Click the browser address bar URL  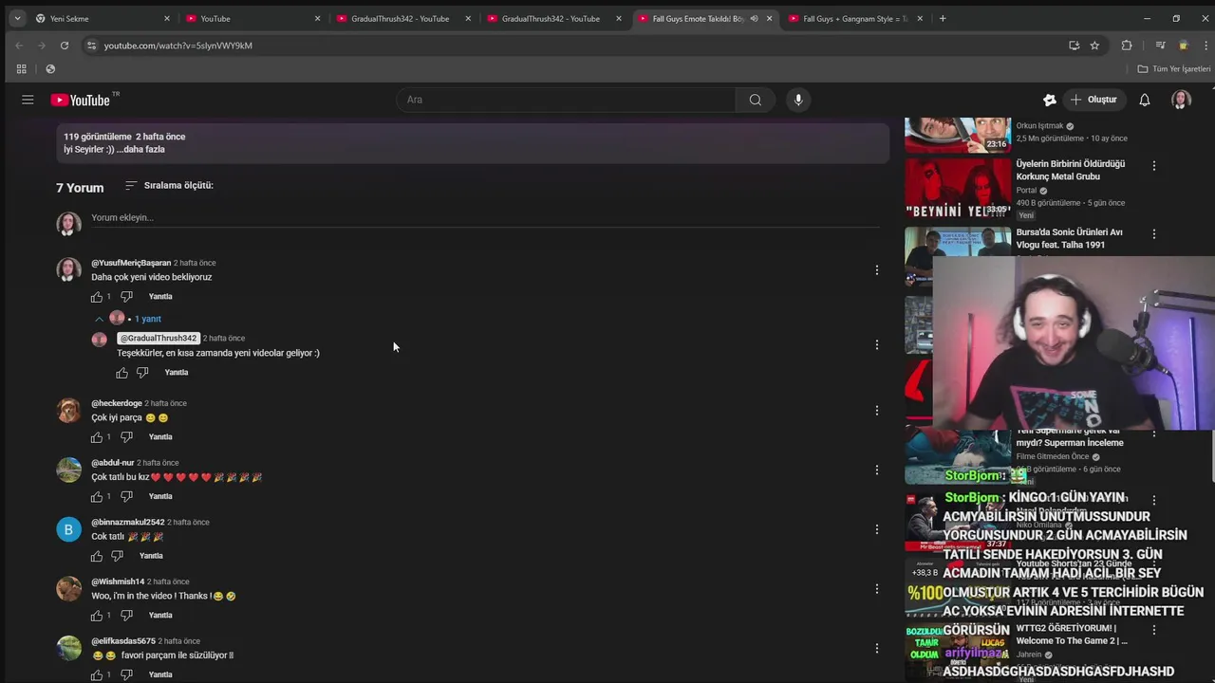[x=178, y=46]
